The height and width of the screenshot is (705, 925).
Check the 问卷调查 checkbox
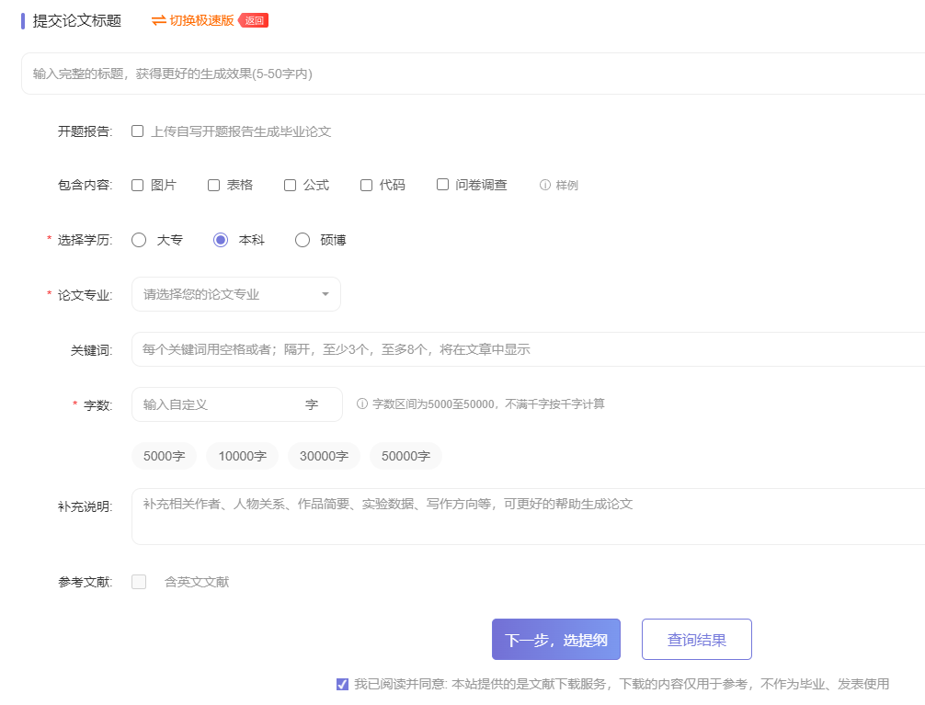pyautogui.click(x=441, y=185)
